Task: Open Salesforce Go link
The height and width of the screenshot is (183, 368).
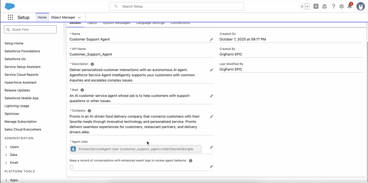Action: coord(15,59)
